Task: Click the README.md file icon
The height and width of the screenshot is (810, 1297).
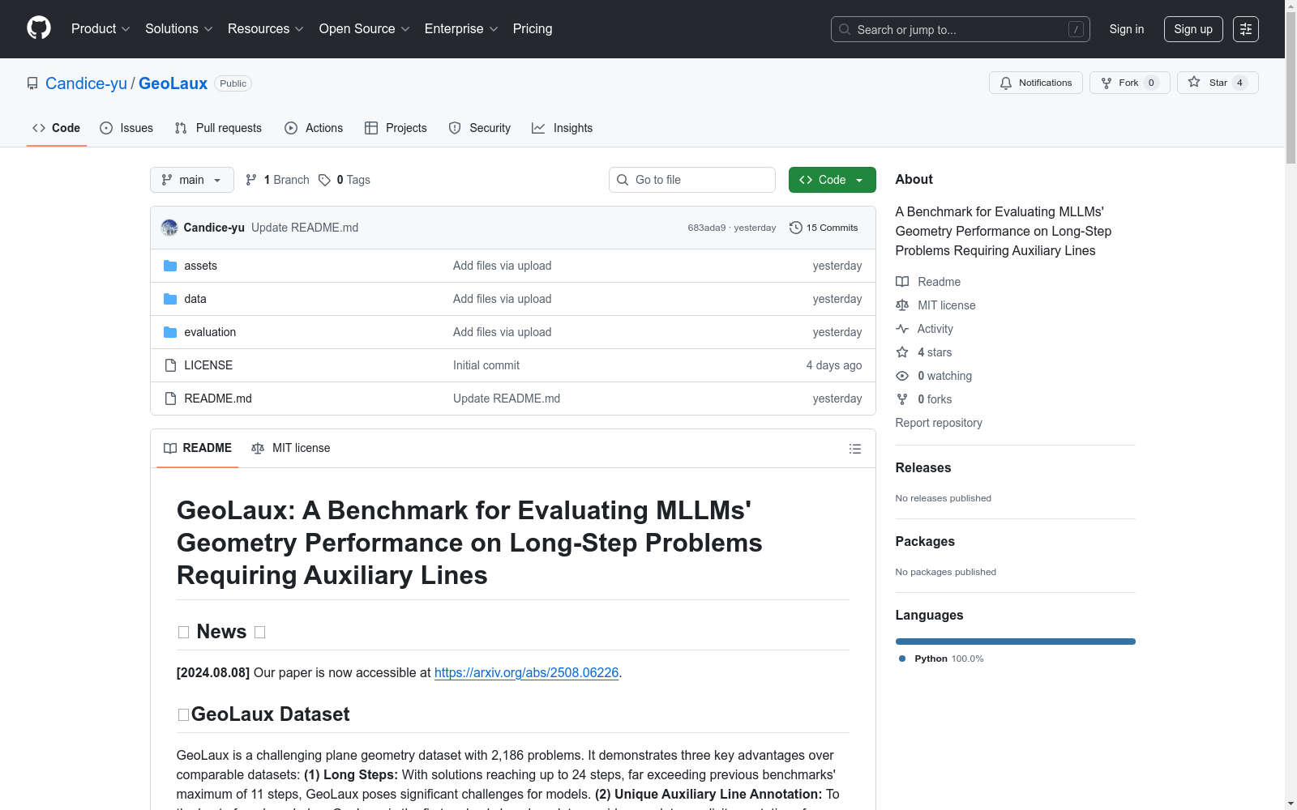Action: coord(170,399)
